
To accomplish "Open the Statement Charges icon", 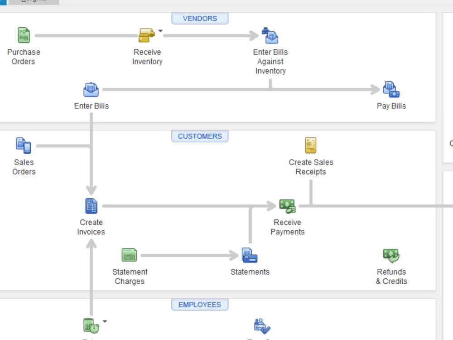I will coord(129,255).
